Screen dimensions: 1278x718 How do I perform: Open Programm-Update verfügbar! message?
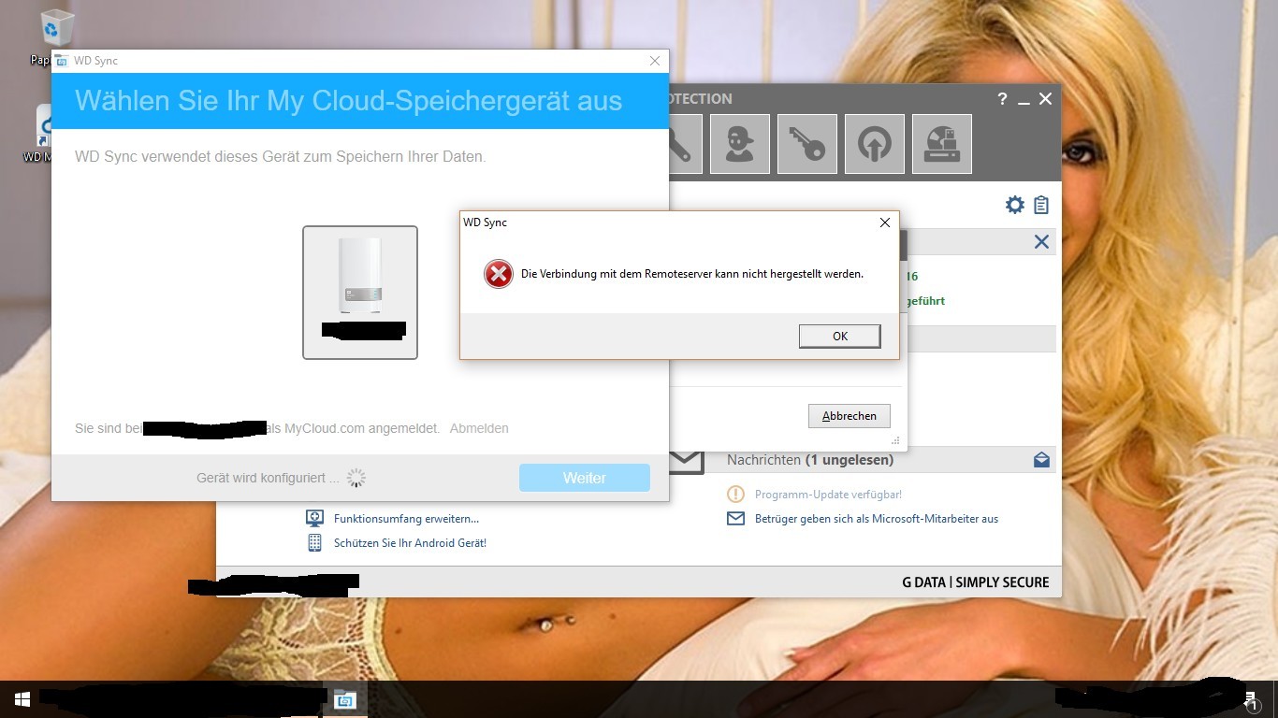828,495
